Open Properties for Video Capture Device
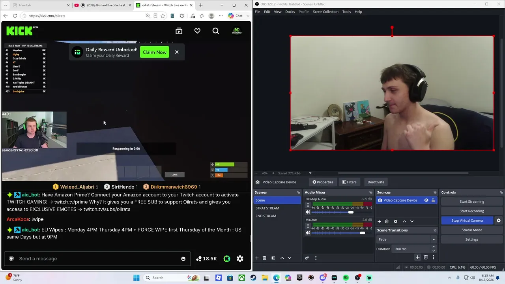 tap(323, 182)
